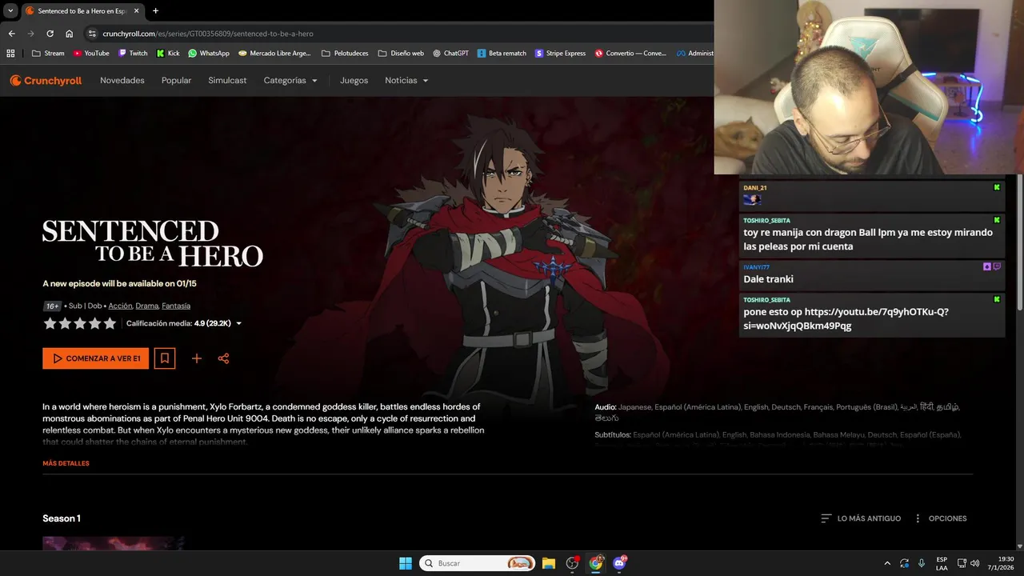Open the Windows Start menu
Screen dimensions: 1024x576
click(x=406, y=563)
